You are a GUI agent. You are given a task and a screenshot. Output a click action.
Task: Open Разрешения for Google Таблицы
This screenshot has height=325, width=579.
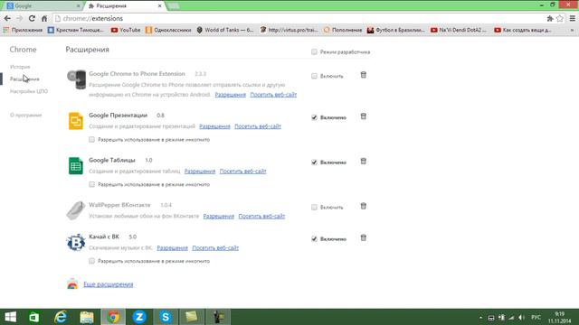(x=200, y=172)
